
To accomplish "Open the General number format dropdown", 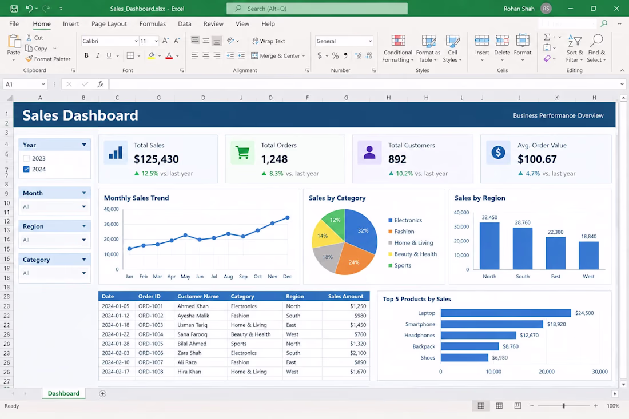I will pyautogui.click(x=370, y=41).
